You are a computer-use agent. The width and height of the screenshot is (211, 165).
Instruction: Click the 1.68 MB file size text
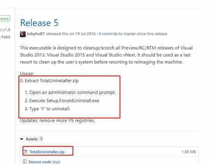pos(189,152)
